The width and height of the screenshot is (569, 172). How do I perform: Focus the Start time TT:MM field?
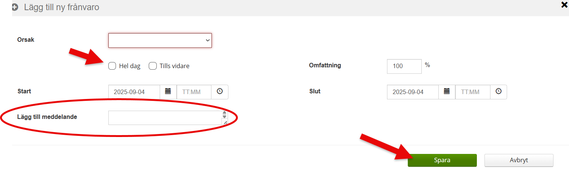click(194, 92)
